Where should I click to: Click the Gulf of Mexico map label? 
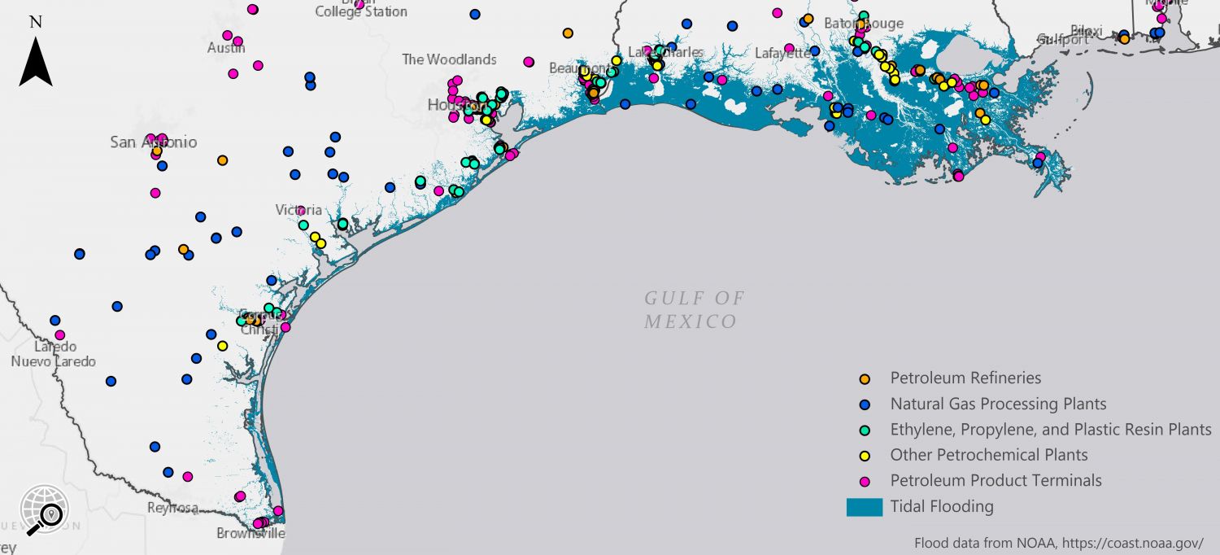[x=694, y=310]
